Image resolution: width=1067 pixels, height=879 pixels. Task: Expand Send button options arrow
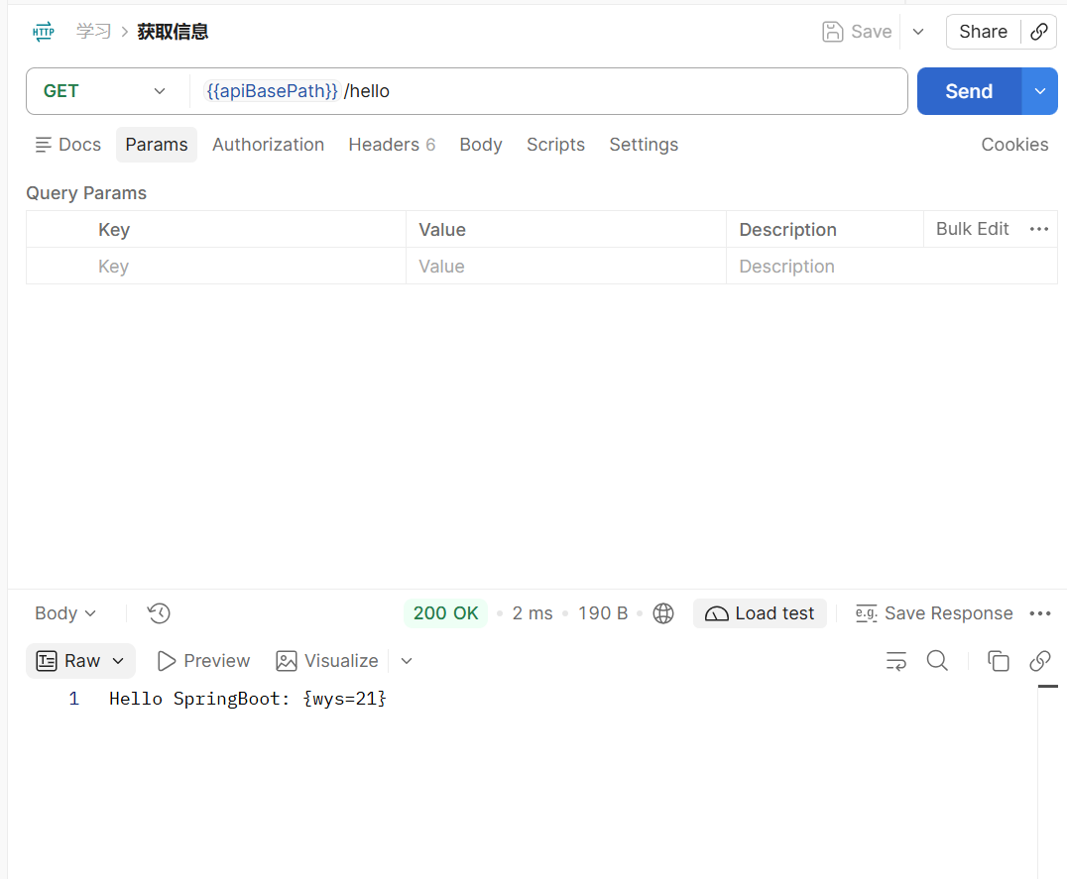click(x=1040, y=91)
